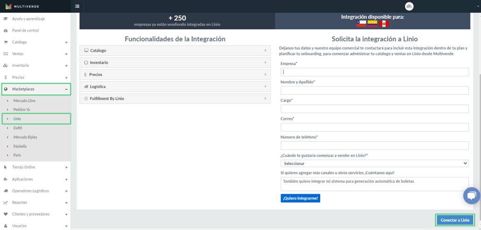The width and height of the screenshot is (481, 230).
Task: Expand the Catálogo functionality panel chevron
Action: 265,51
